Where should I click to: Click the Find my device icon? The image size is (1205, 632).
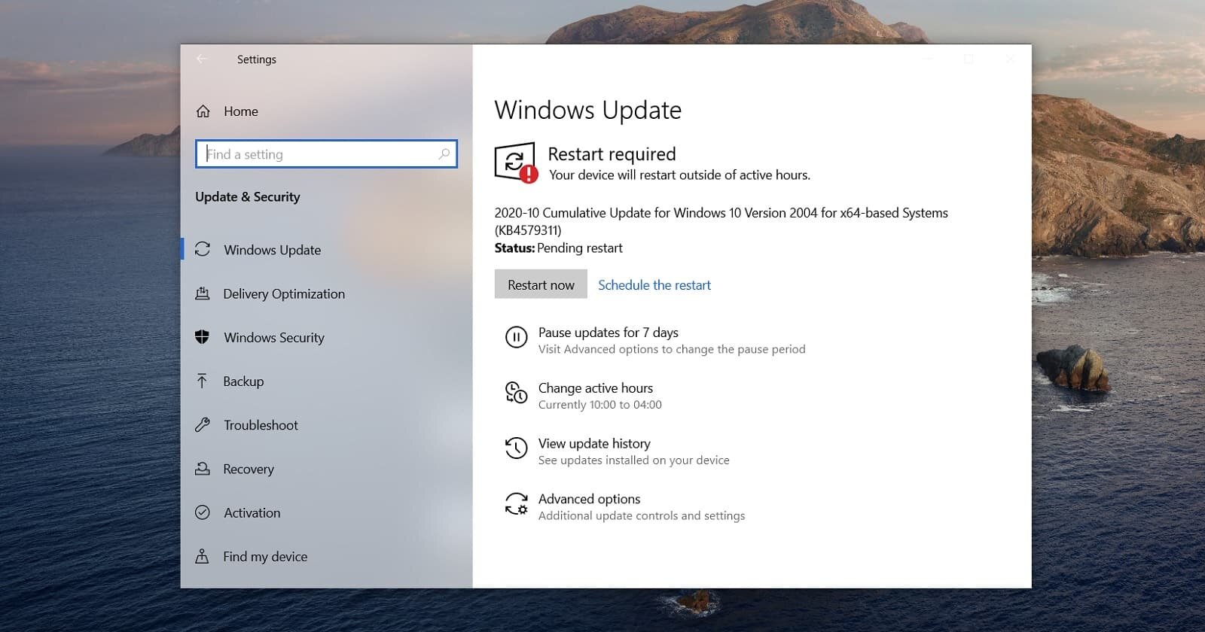pyautogui.click(x=202, y=557)
